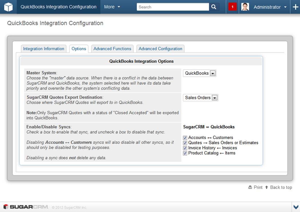Screen dimensions: 300x212
Task: Open the Advanced Configuration tab
Action: click(160, 49)
